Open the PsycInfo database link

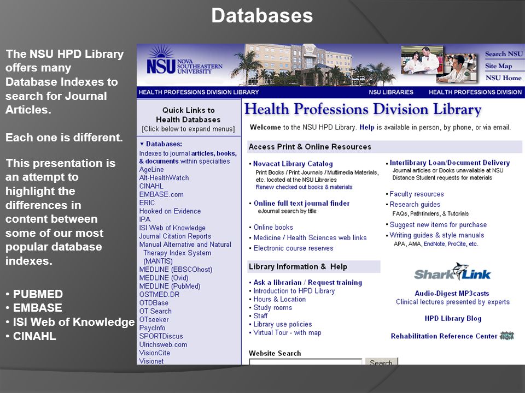pos(153,328)
